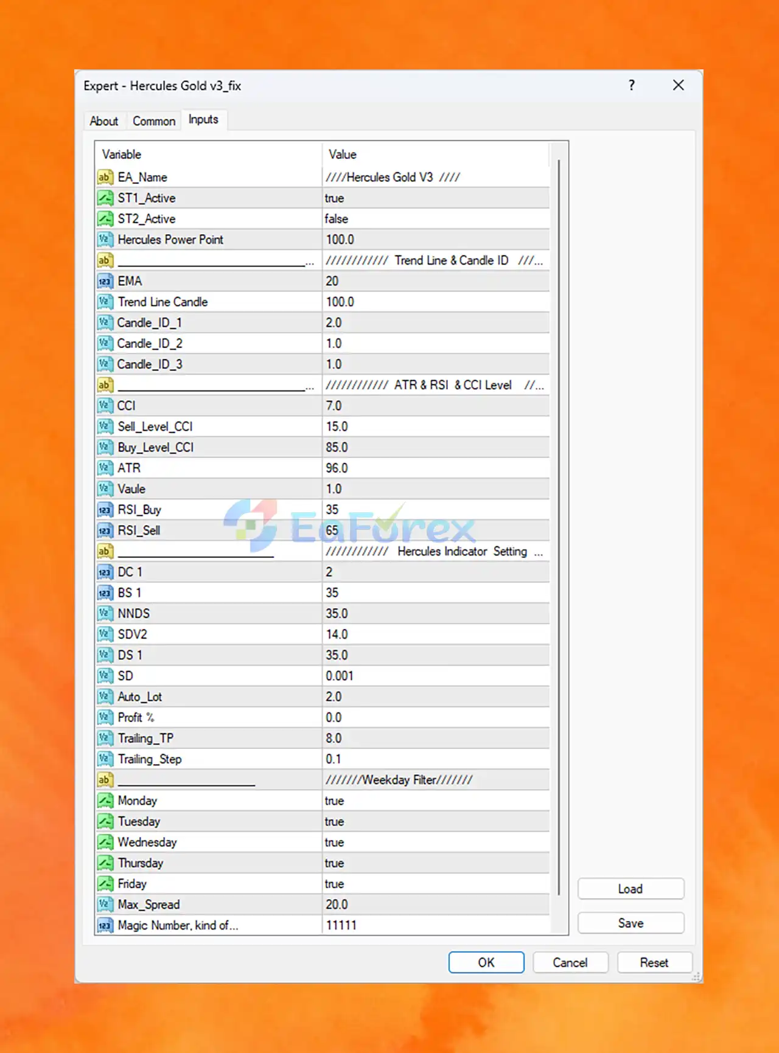Click the double-type icon beside Hercules Power Point

pos(105,239)
